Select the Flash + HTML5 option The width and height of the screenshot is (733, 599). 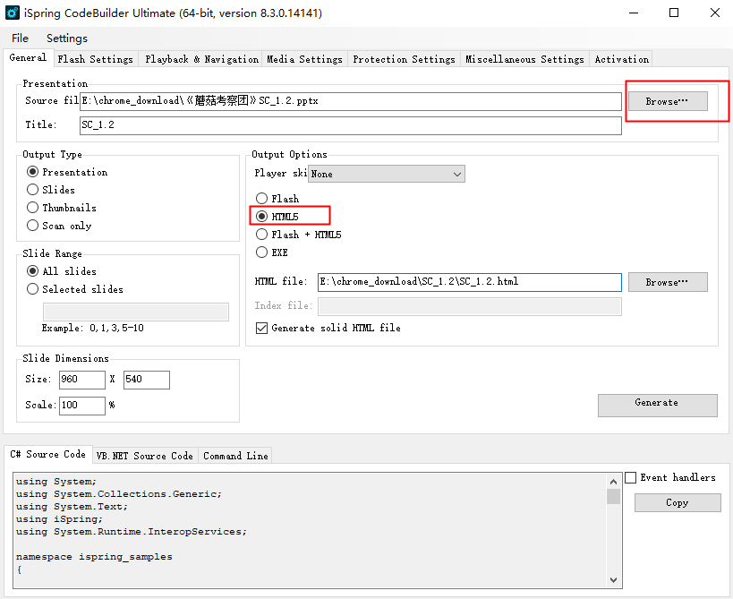pyautogui.click(x=299, y=235)
